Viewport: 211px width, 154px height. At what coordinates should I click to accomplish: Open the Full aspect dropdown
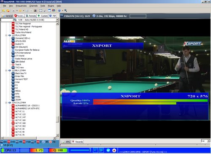[208, 141]
